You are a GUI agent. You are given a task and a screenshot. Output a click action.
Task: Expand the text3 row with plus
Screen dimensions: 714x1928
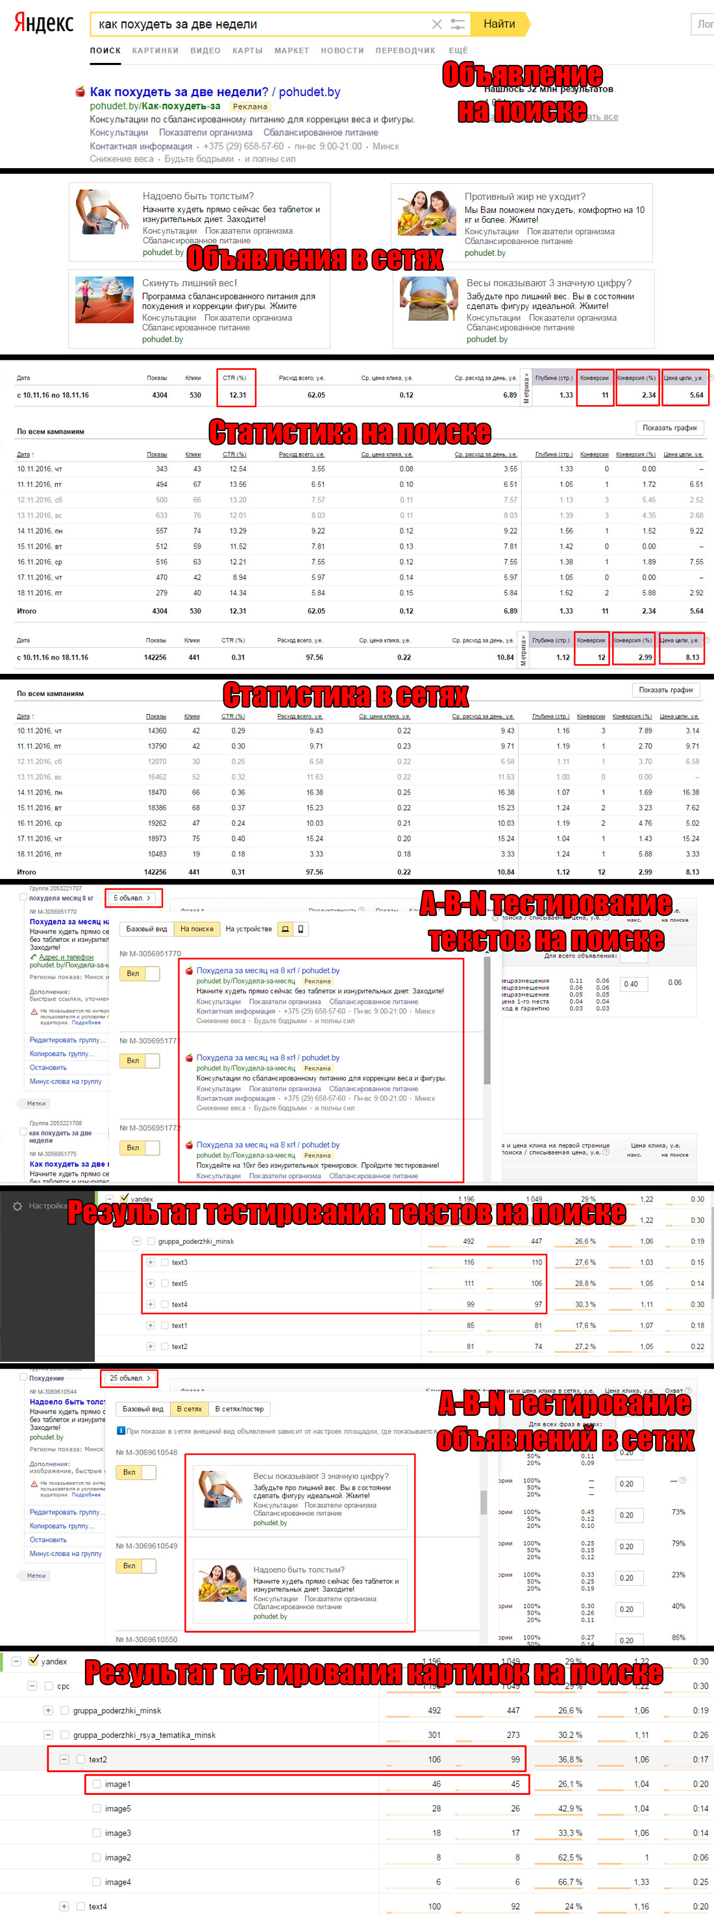tap(151, 1262)
